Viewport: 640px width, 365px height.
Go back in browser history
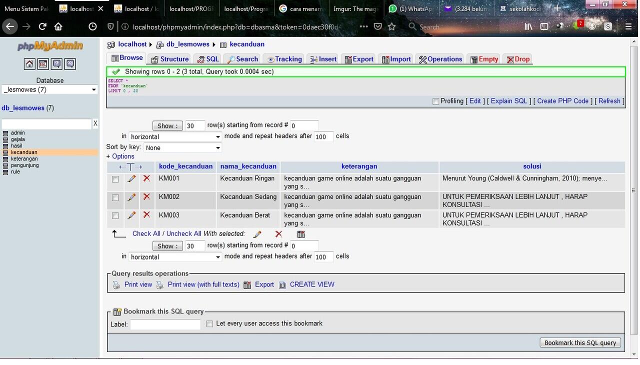[10, 26]
